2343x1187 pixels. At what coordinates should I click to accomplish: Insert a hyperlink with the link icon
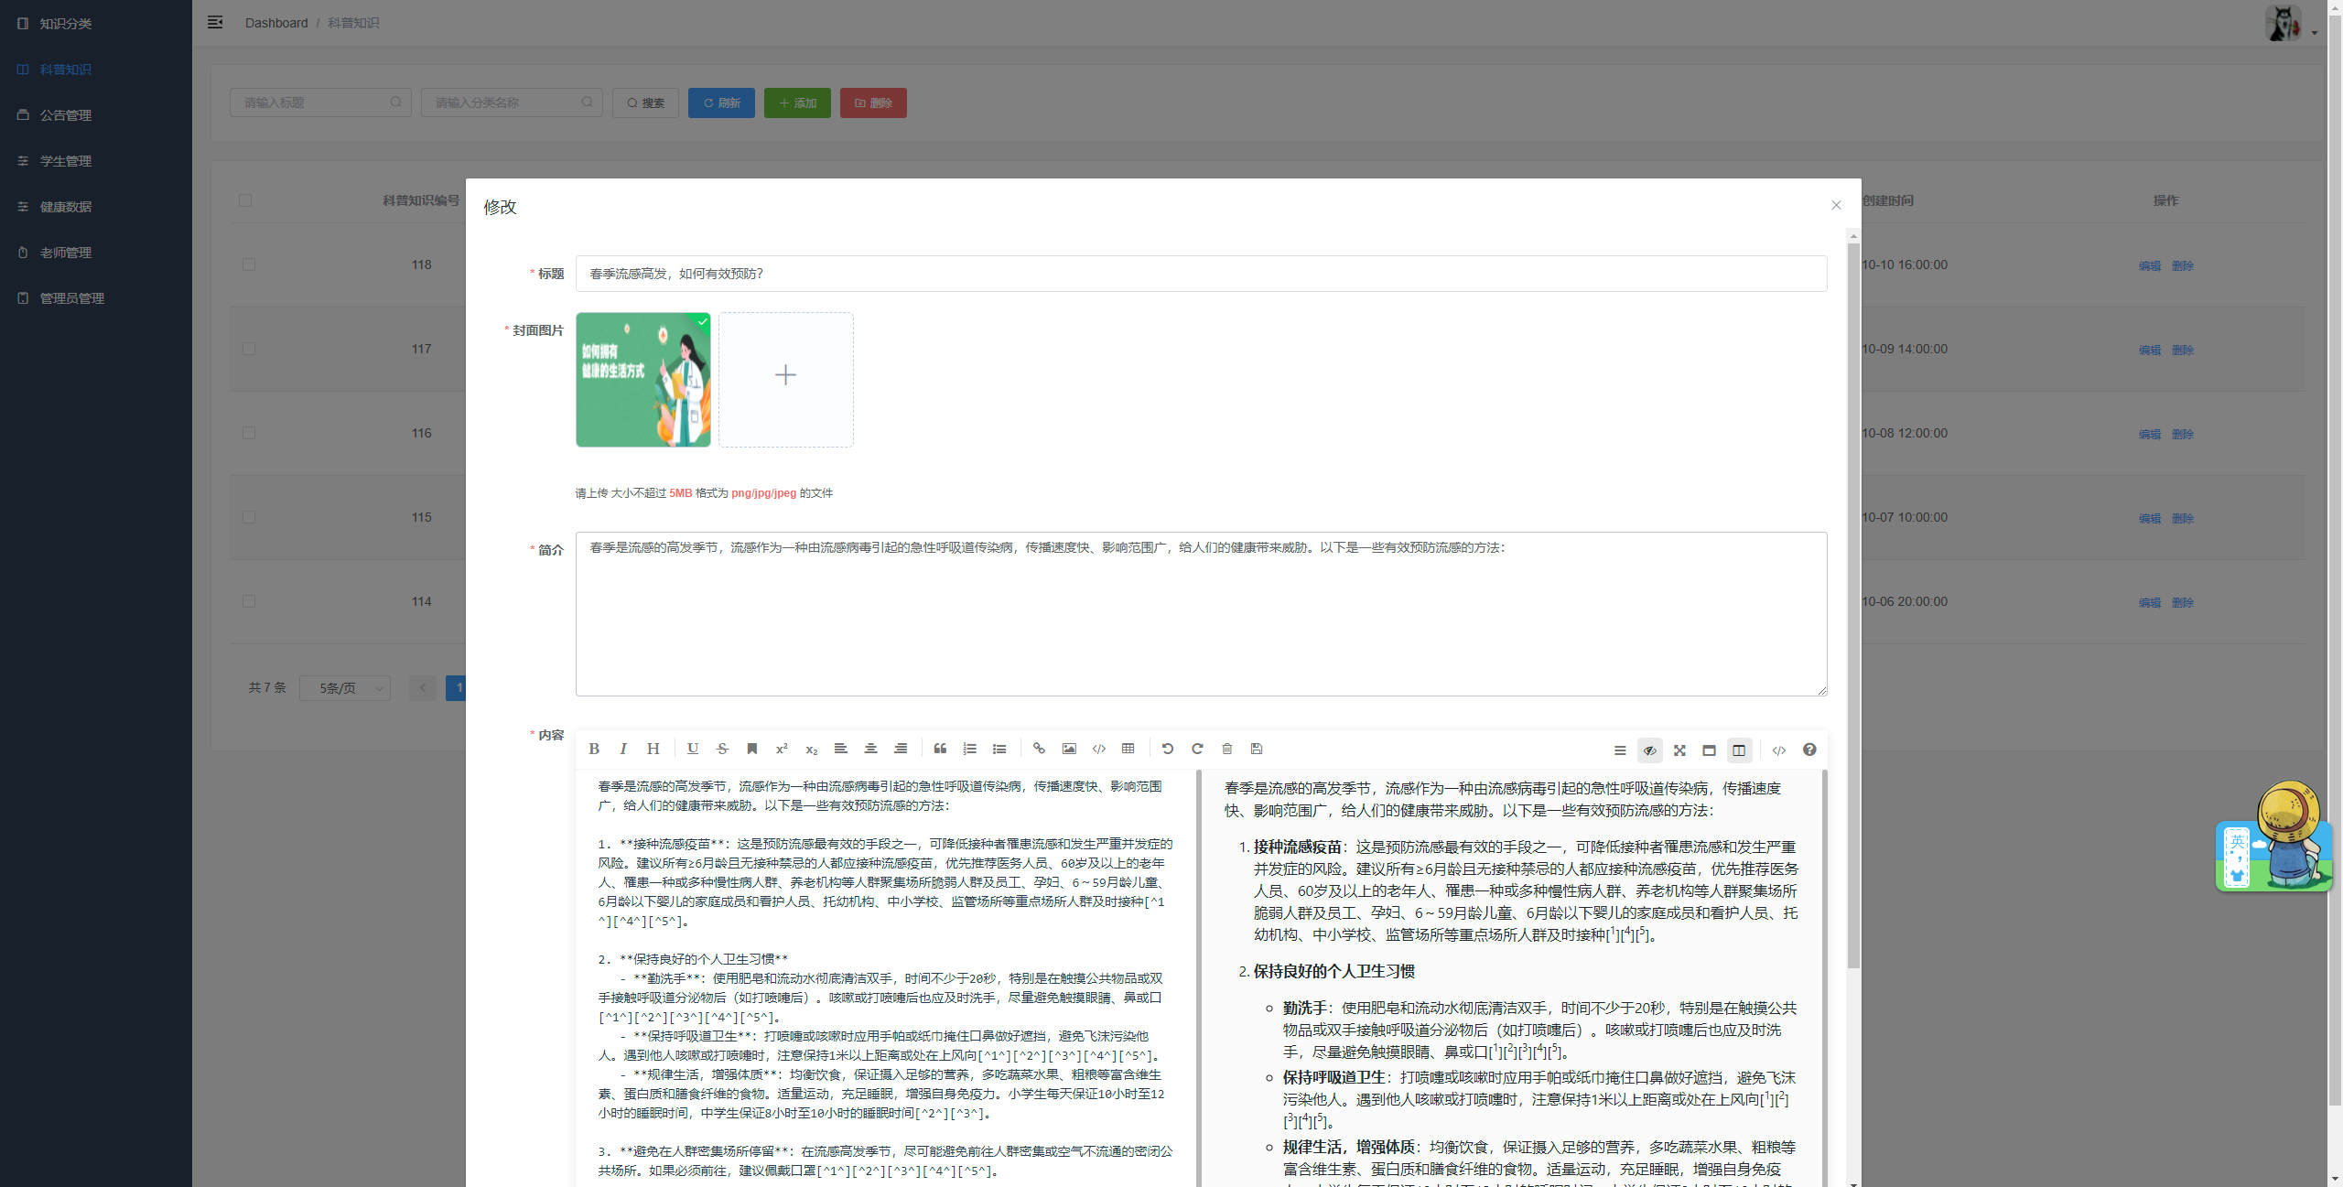point(1039,749)
